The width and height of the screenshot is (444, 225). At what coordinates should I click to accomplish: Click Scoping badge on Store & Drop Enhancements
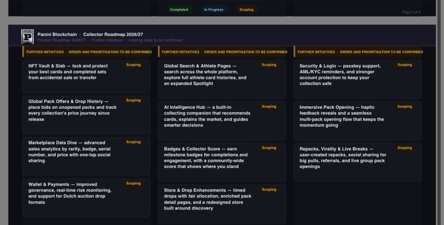click(x=269, y=190)
